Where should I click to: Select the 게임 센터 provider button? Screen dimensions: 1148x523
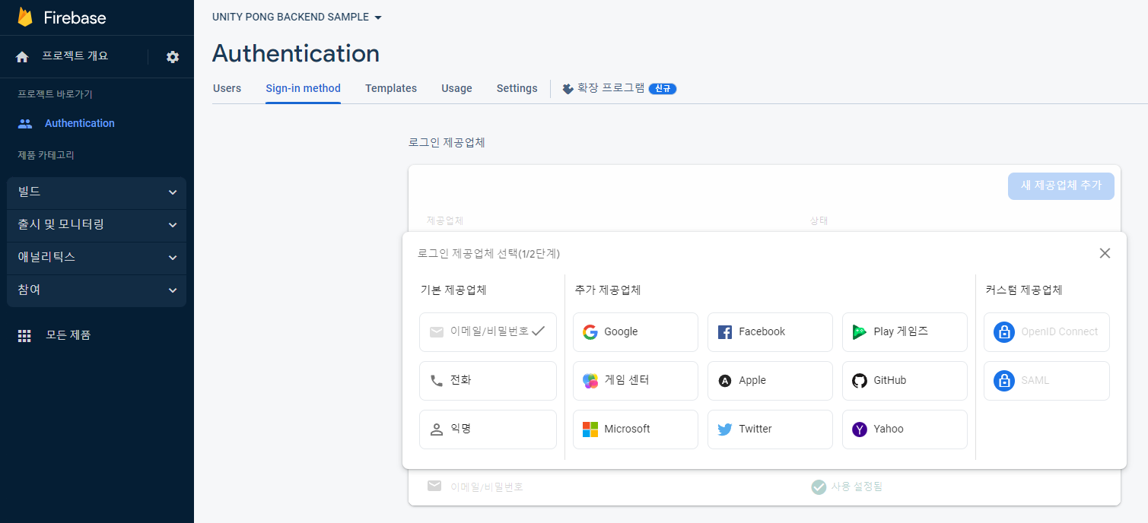[635, 381]
